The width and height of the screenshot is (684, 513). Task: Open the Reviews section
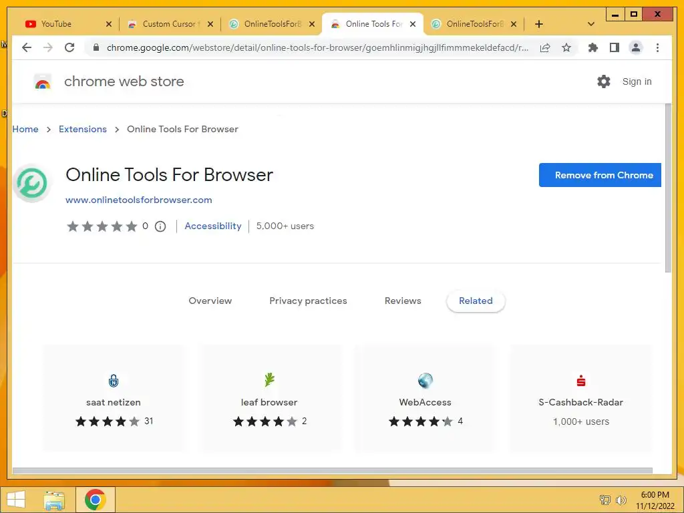(403, 301)
